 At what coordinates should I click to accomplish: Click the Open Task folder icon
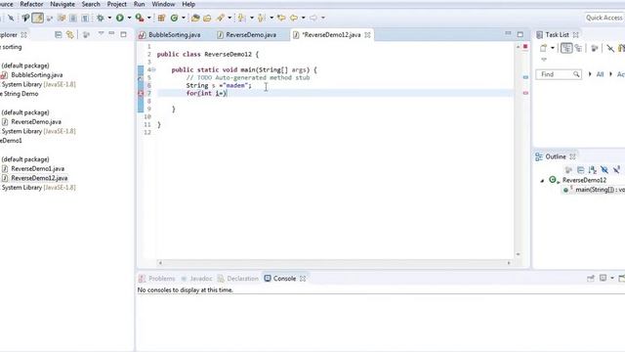[207, 18]
